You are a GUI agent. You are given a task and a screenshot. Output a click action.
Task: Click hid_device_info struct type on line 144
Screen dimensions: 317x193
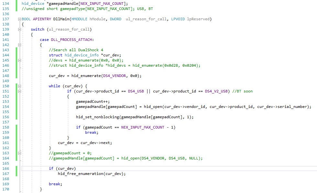pyautogui.click(x=82, y=55)
